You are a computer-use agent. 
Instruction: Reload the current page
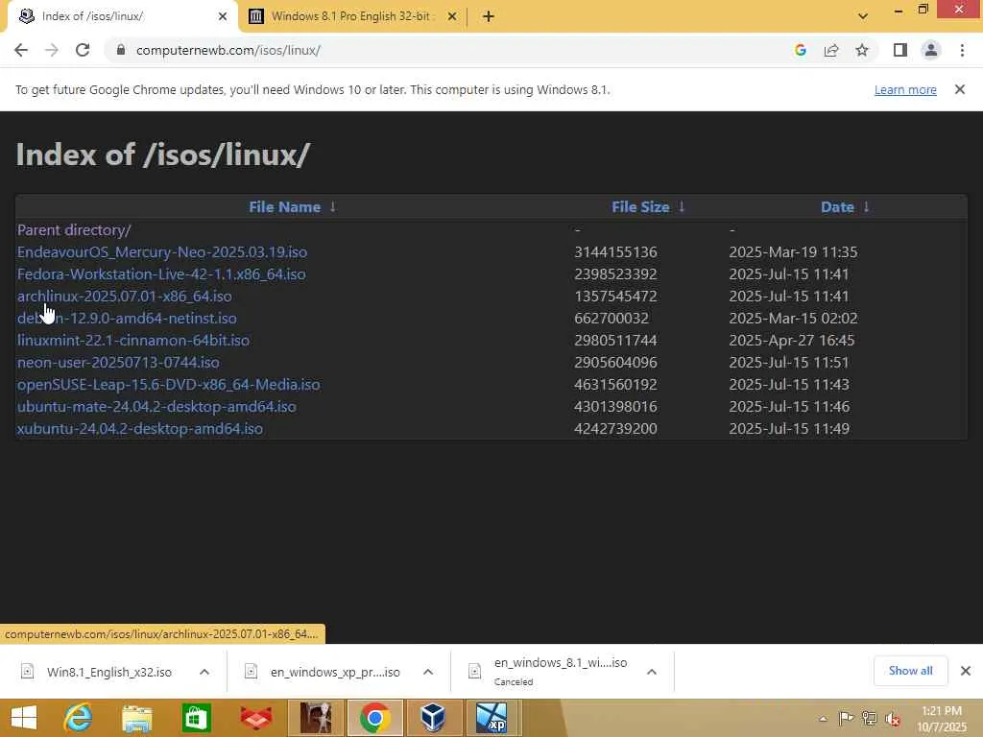[x=83, y=50]
